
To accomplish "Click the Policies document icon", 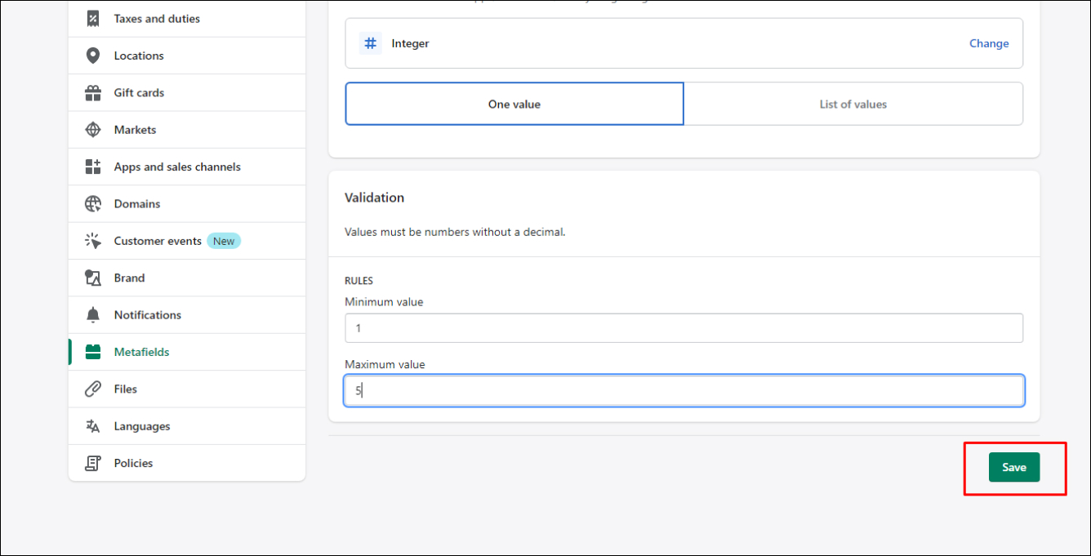I will (93, 463).
